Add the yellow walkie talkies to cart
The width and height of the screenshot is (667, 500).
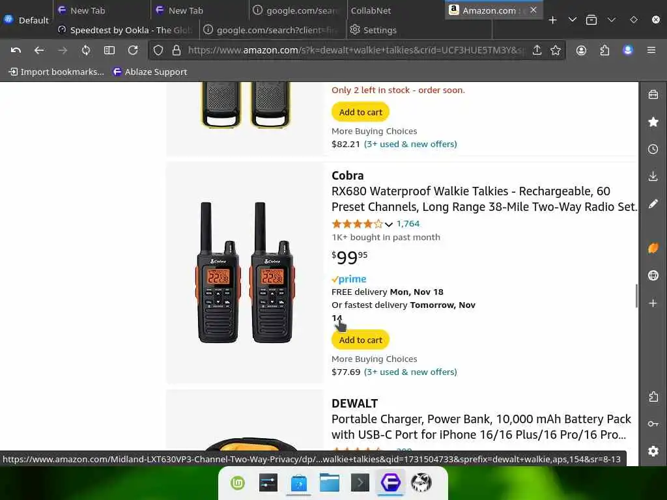[x=360, y=112]
